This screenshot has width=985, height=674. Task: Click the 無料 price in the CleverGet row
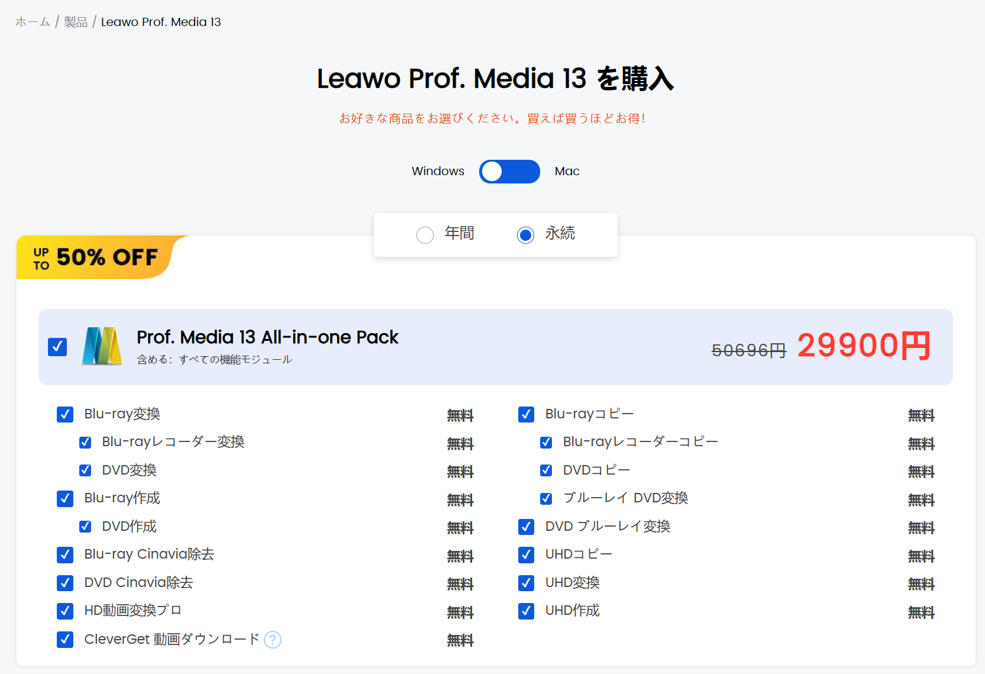(460, 640)
